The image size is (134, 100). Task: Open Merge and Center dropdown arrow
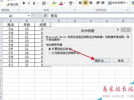coord(127,3)
